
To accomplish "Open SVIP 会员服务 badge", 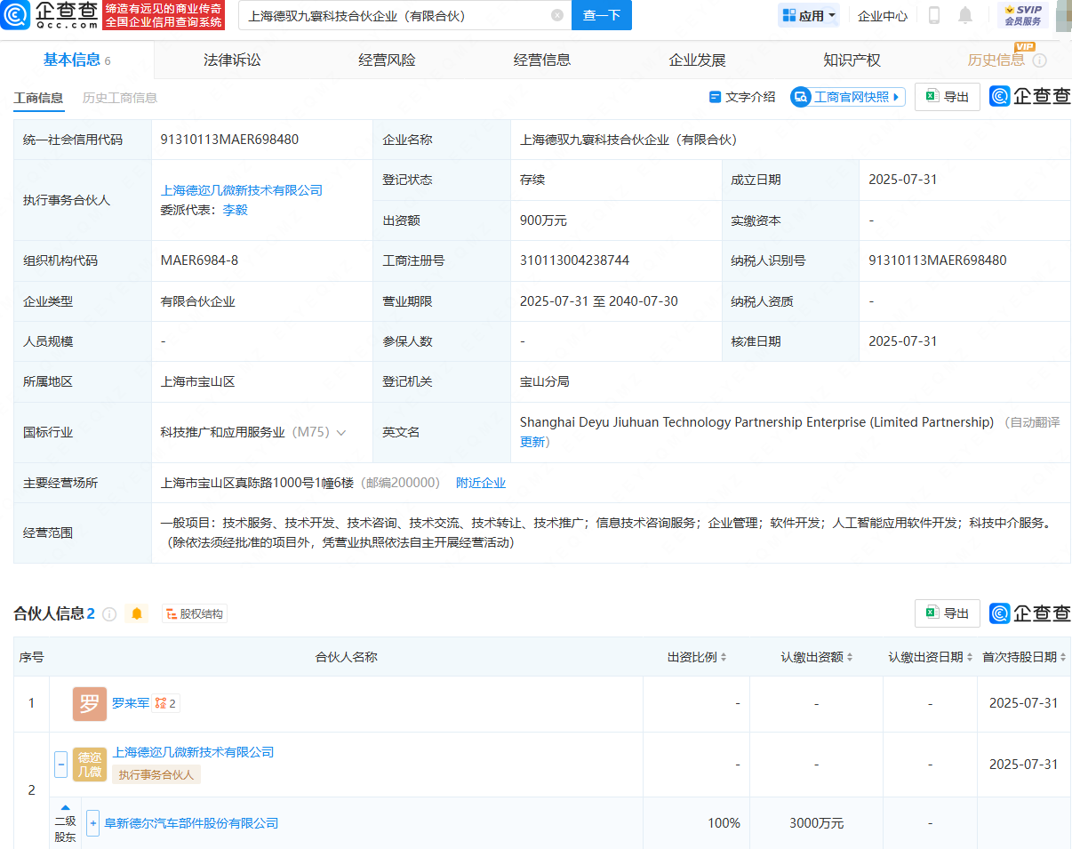I will [1023, 15].
